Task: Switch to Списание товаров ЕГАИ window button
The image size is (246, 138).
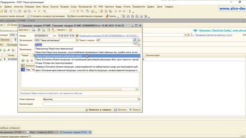Action: pos(75,132)
